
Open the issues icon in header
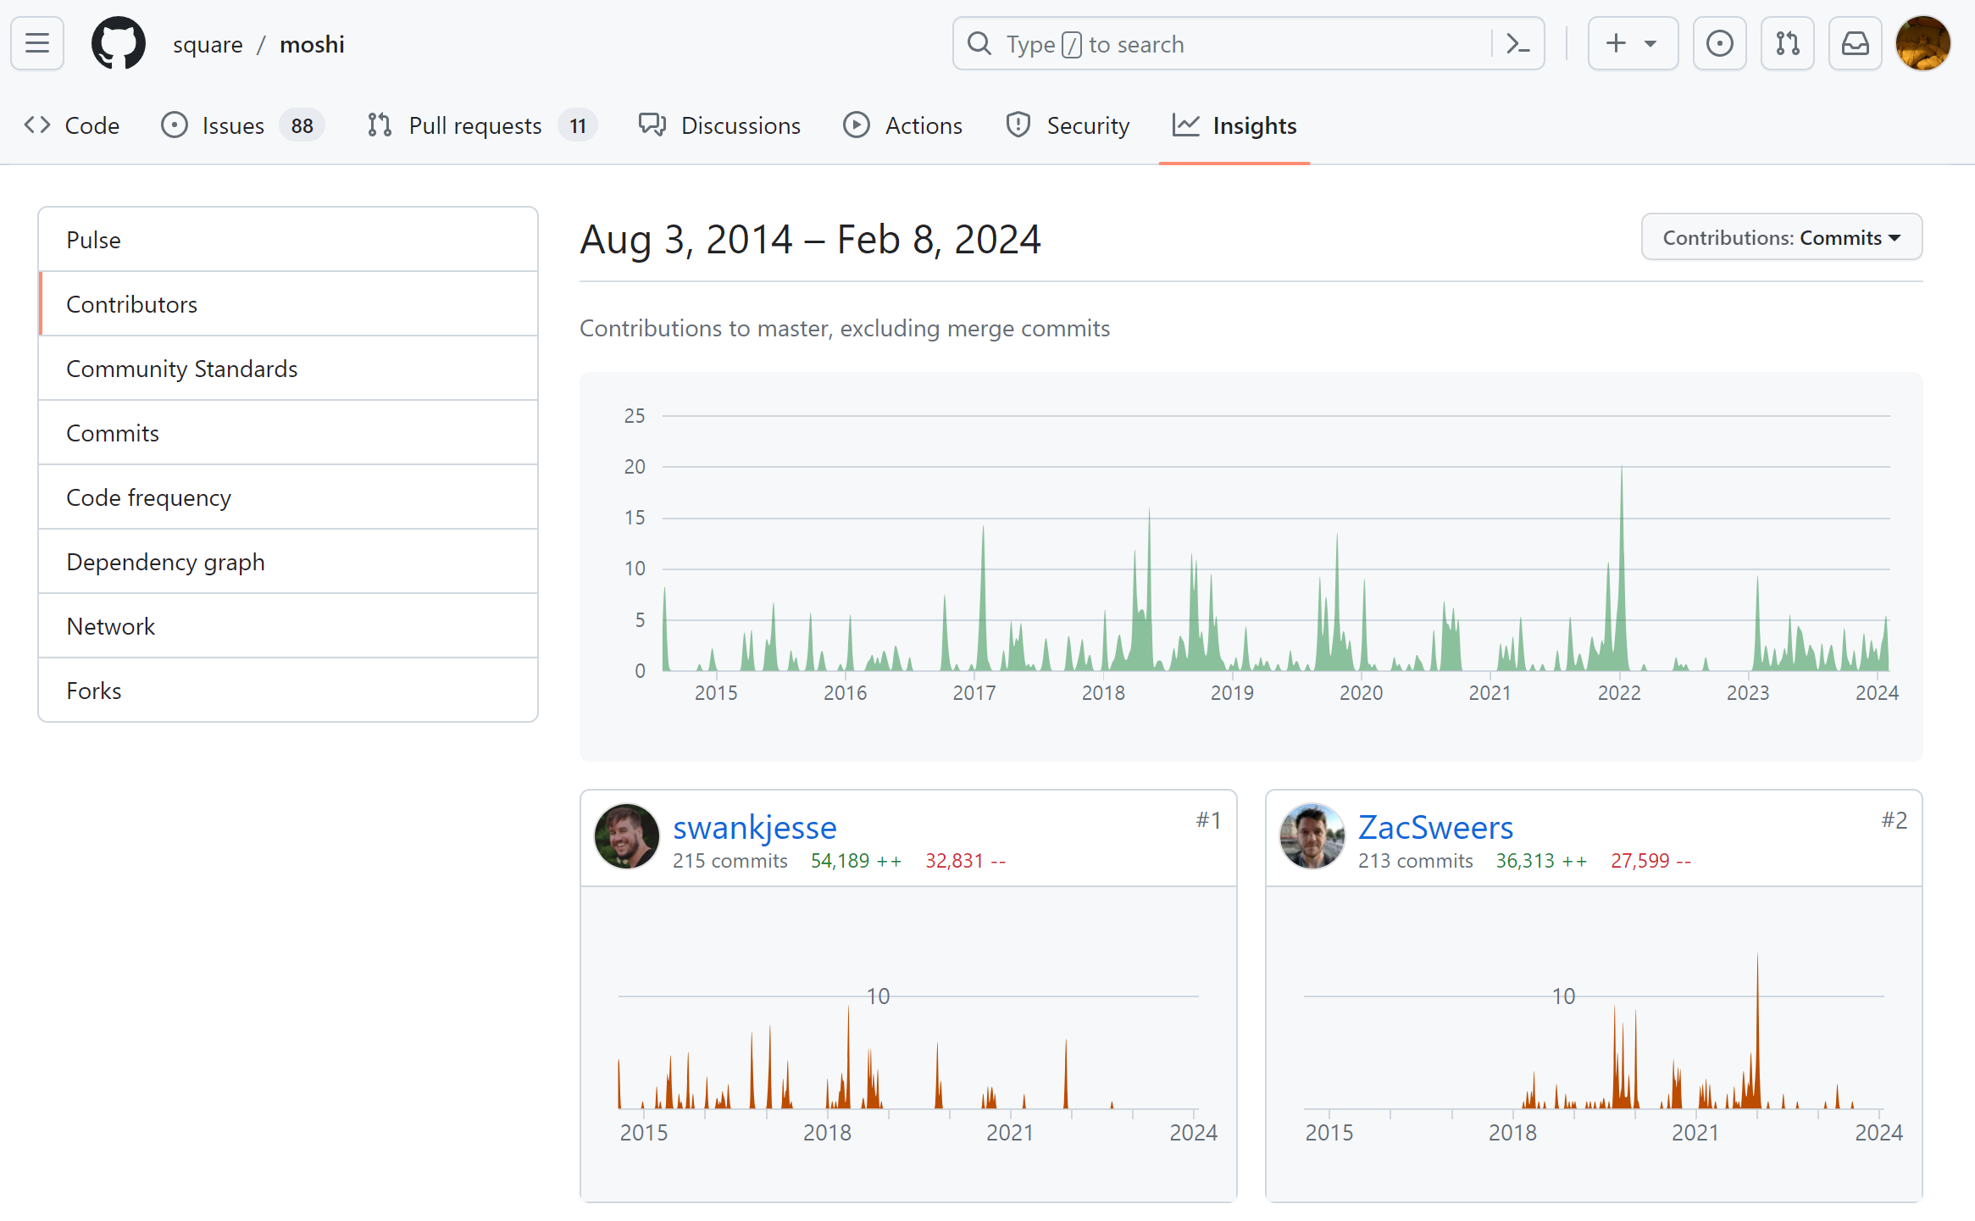(1719, 43)
